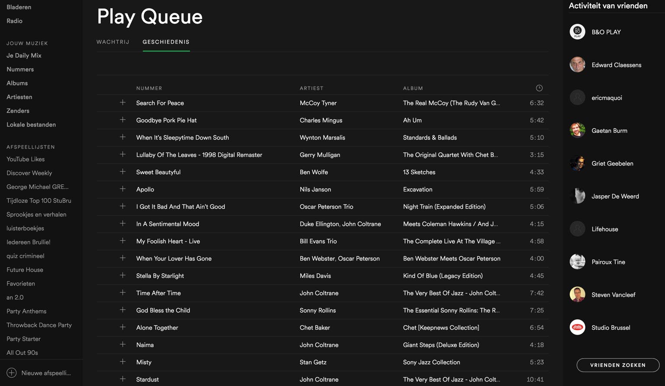Open Edward Claessens profile picture
Screen dimensions: 665x386
577,64
